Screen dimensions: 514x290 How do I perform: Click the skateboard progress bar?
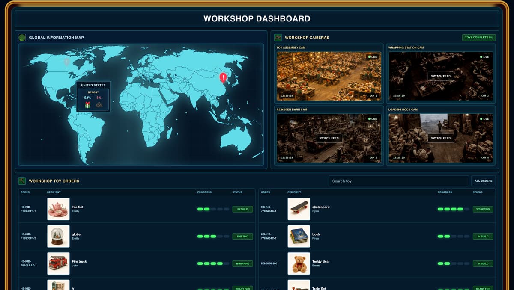[454, 209]
